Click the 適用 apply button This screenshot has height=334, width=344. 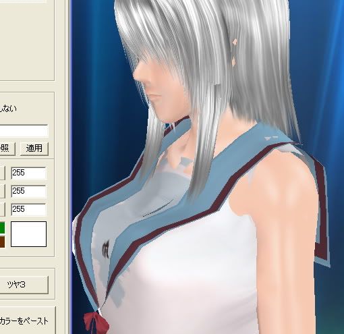pos(34,148)
